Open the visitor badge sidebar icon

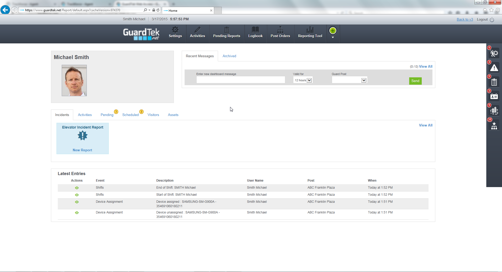(x=494, y=96)
